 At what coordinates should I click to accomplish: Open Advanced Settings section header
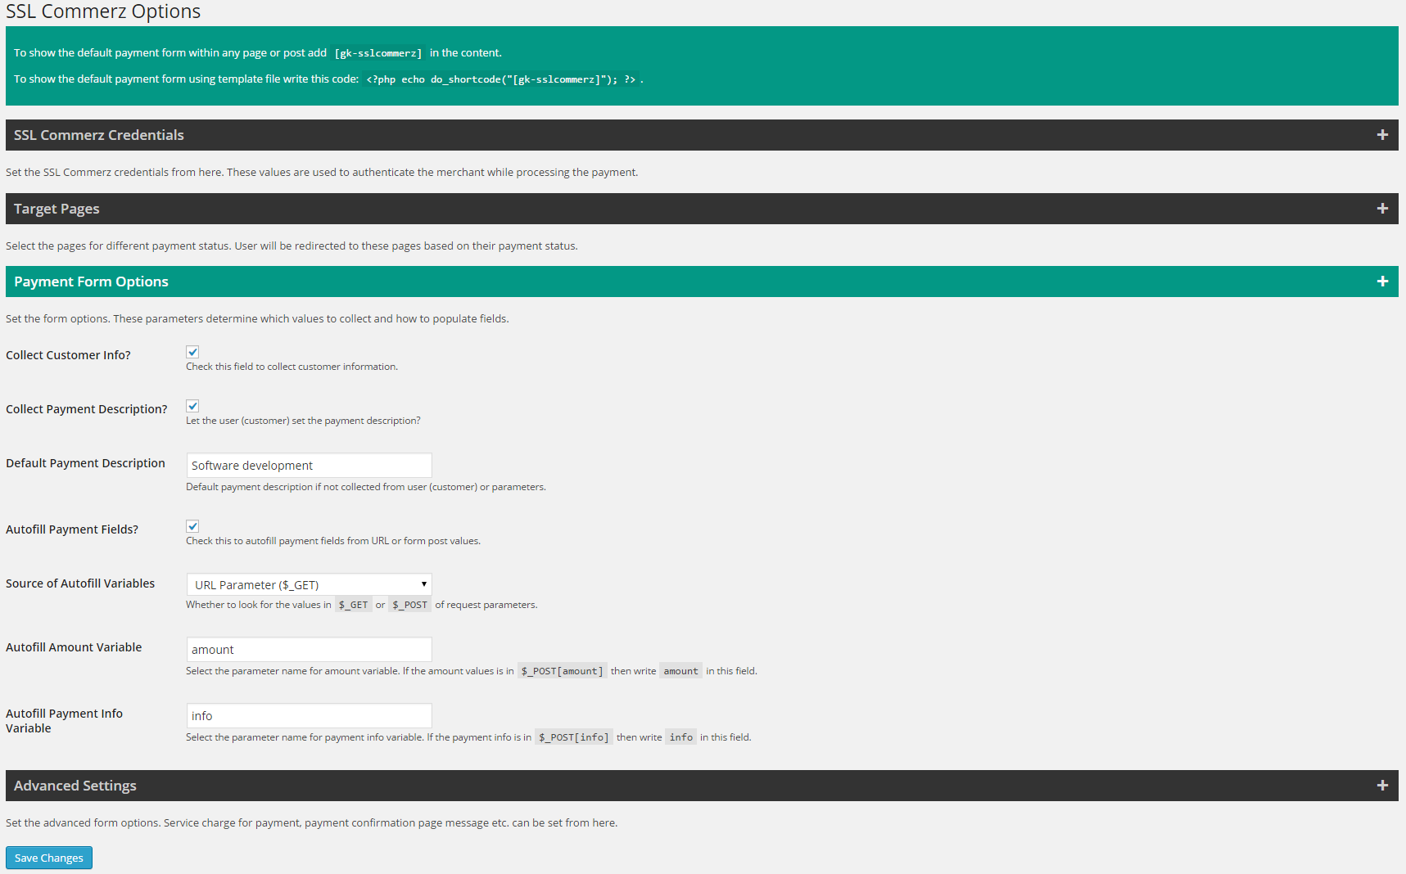pos(702,786)
